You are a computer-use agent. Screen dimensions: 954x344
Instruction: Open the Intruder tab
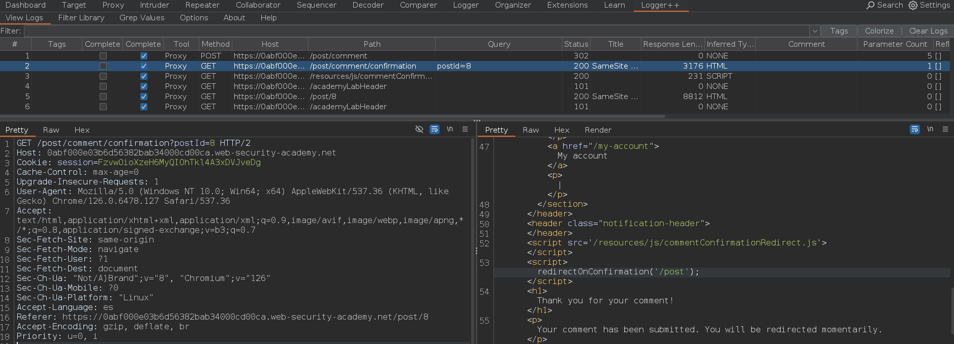[155, 5]
